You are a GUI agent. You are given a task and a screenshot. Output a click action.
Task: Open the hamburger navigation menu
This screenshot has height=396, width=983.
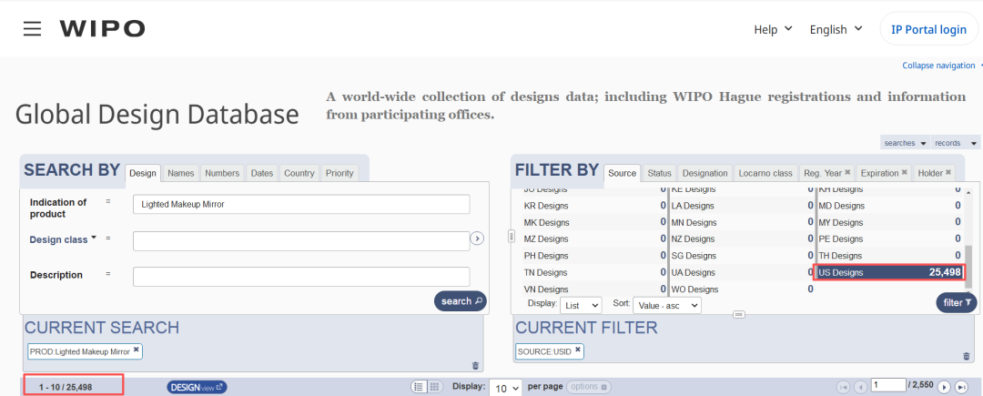pos(33,29)
